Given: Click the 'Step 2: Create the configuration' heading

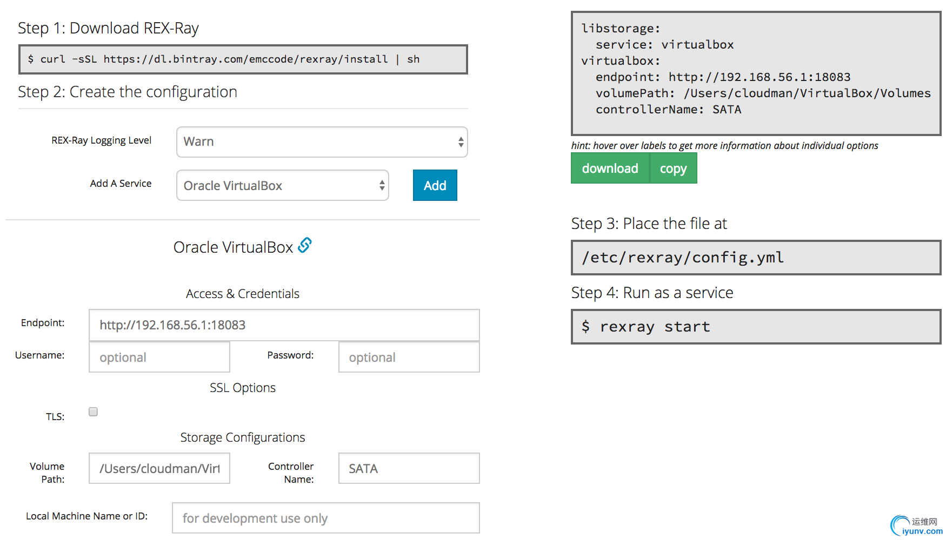Looking at the screenshot, I should point(128,92).
